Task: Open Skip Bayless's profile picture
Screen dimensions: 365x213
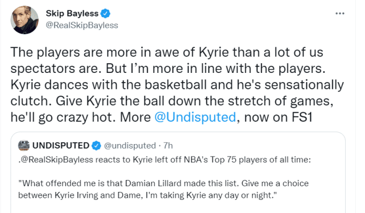Action: tap(24, 20)
